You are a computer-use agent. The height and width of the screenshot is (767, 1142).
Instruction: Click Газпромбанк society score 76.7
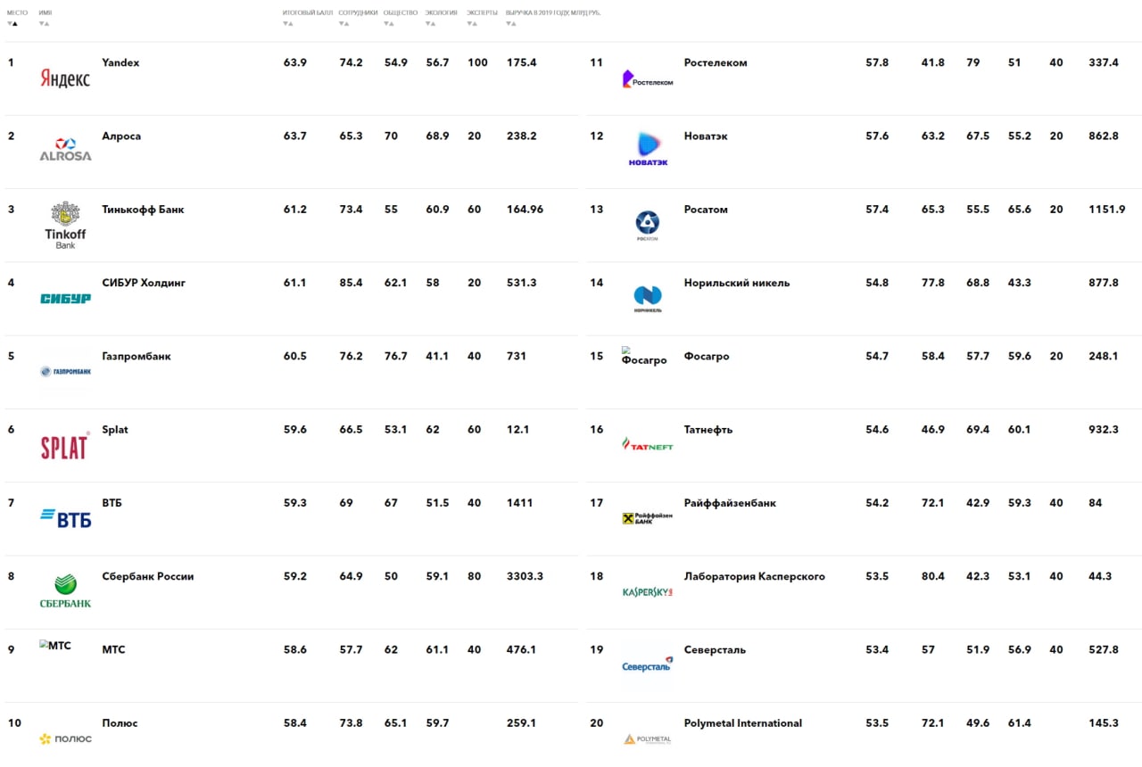coord(396,356)
